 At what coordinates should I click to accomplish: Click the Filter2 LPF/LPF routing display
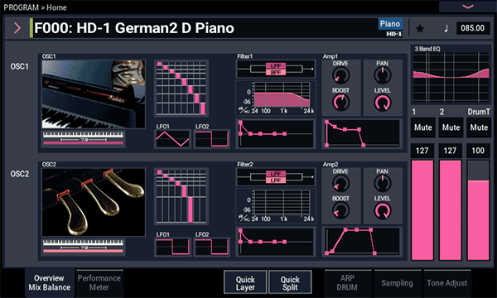[x=276, y=177]
